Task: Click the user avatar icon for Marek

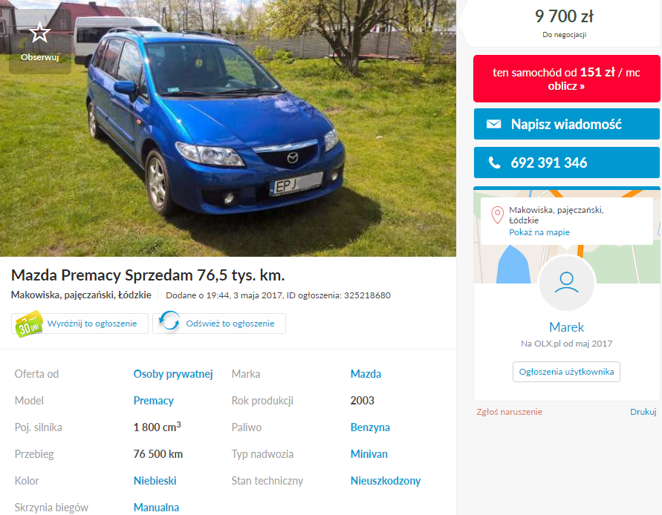Action: coord(567,283)
